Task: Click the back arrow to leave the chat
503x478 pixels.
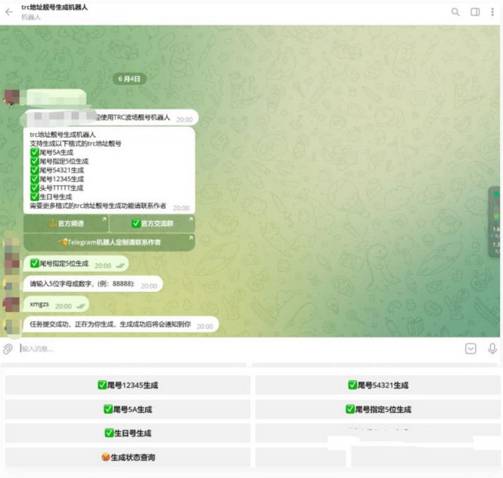Action: pos(8,11)
